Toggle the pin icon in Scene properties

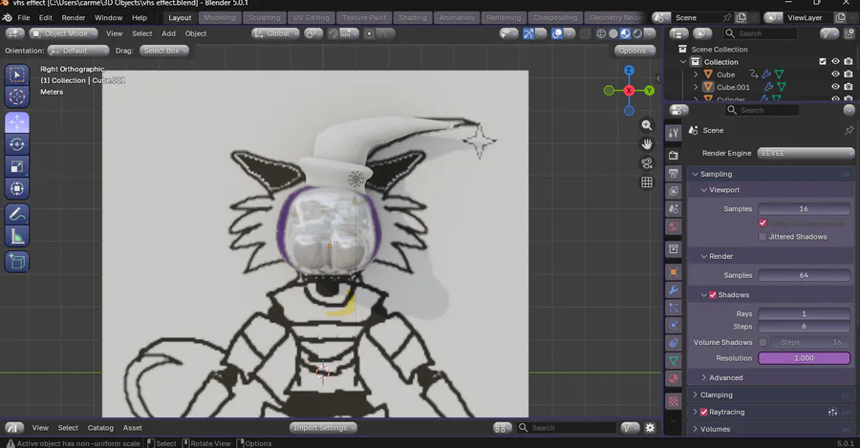coord(849,131)
